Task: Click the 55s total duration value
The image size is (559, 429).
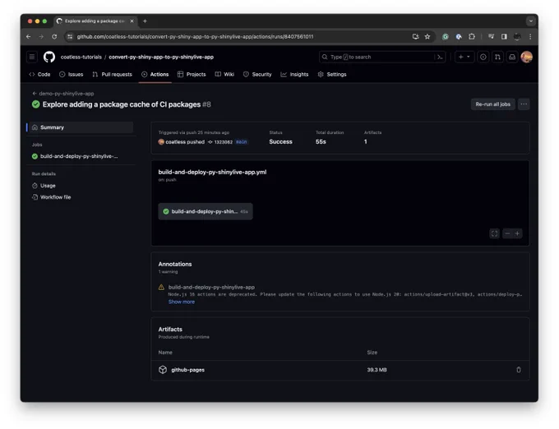Action: pos(321,142)
